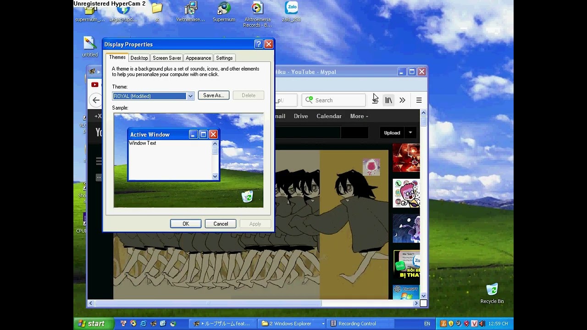Image resolution: width=587 pixels, height=330 pixels.
Task: Open the Screen Saver tab
Action: point(166,58)
